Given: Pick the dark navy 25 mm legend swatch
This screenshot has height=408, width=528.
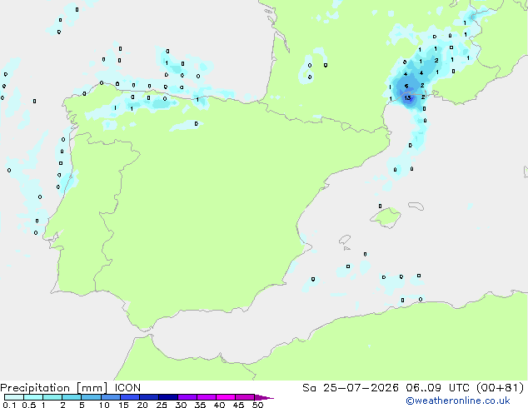Looking at the screenshot, I should 168,397.
